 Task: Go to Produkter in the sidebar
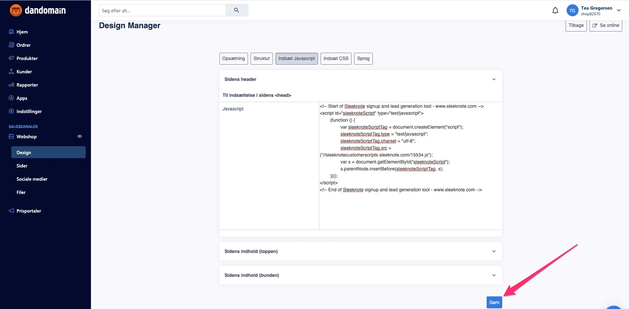click(27, 58)
